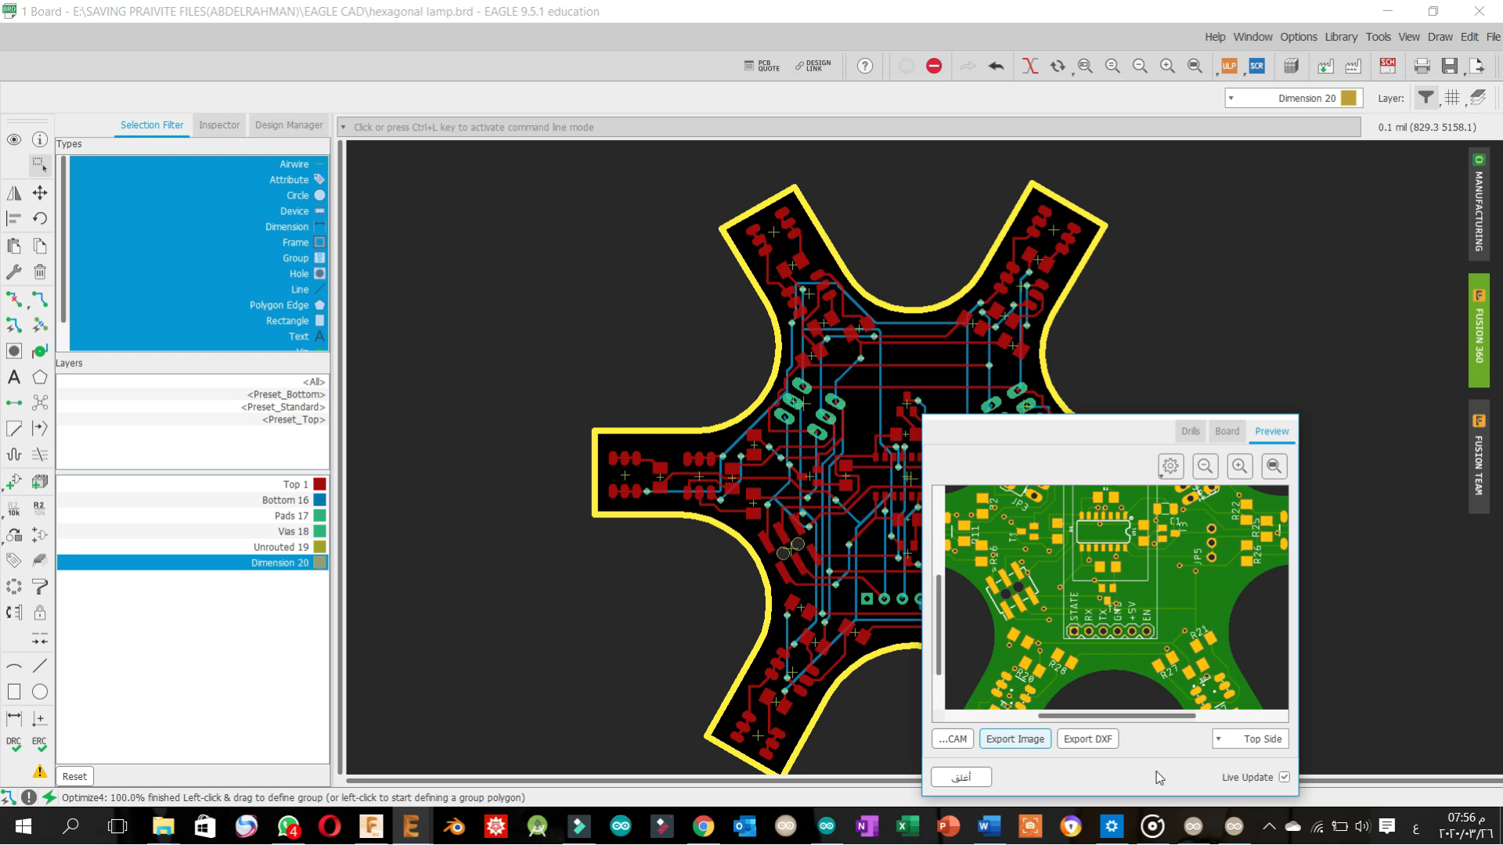The image size is (1503, 845).
Task: Open the Board tab in preview
Action: (1227, 431)
